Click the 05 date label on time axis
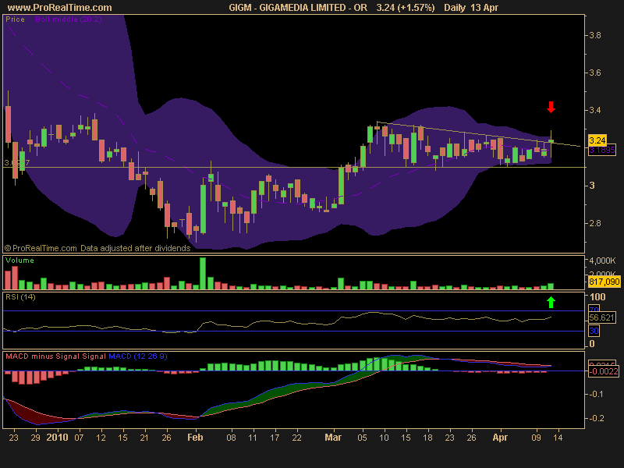The width and height of the screenshot is (624, 468). tap(362, 438)
